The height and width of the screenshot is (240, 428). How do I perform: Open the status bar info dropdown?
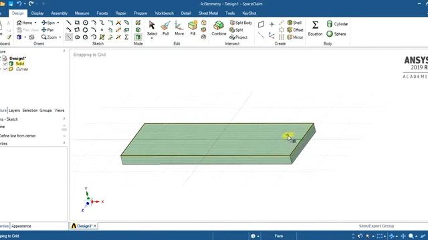[258, 236]
